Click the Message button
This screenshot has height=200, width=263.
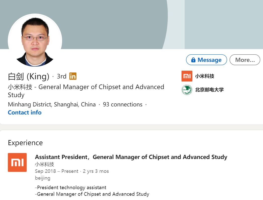(206, 60)
